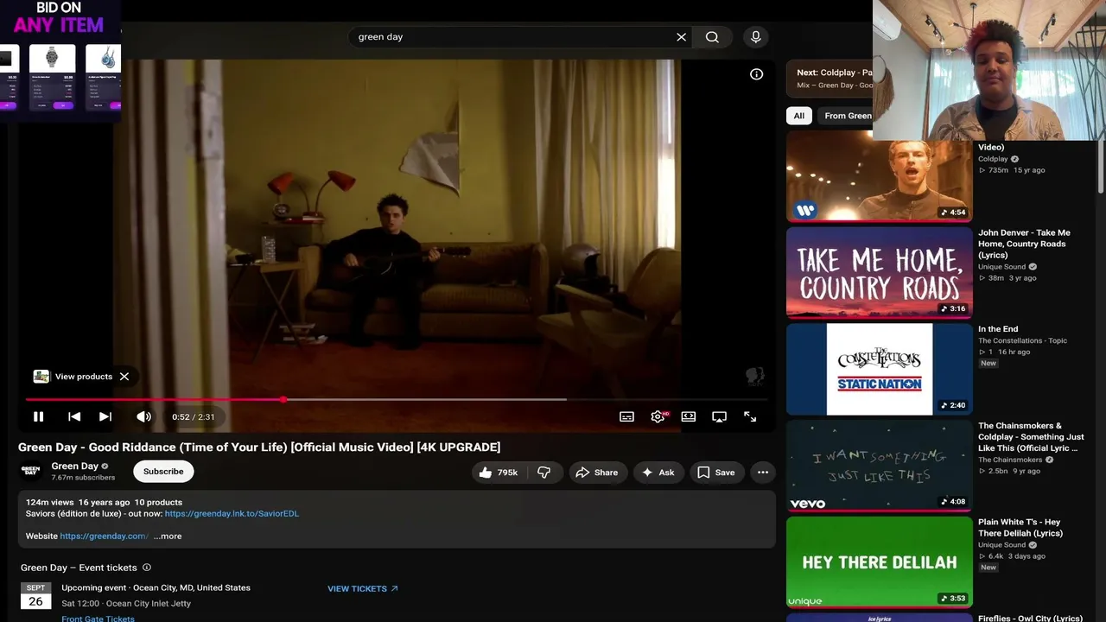Dismiss the View products overlay
Image resolution: width=1106 pixels, height=622 pixels.
[124, 377]
